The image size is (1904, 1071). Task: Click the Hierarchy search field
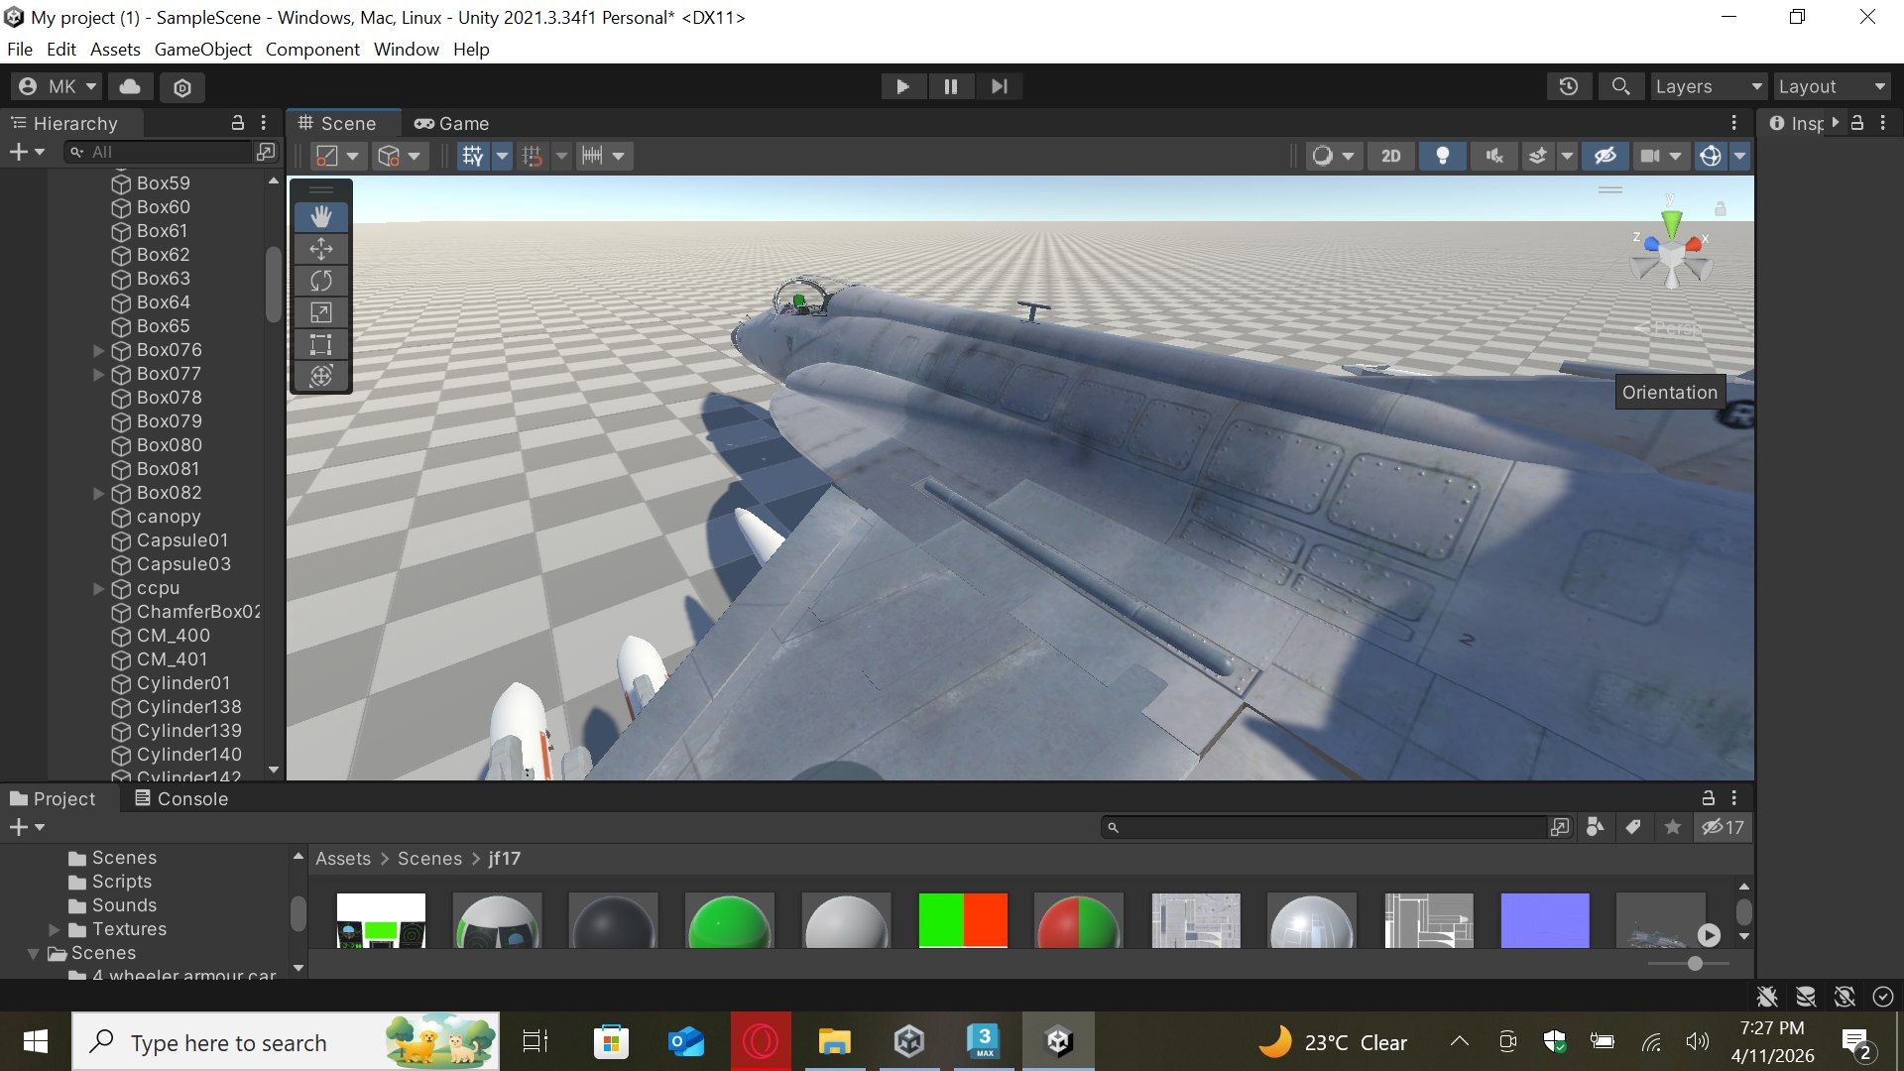click(159, 152)
